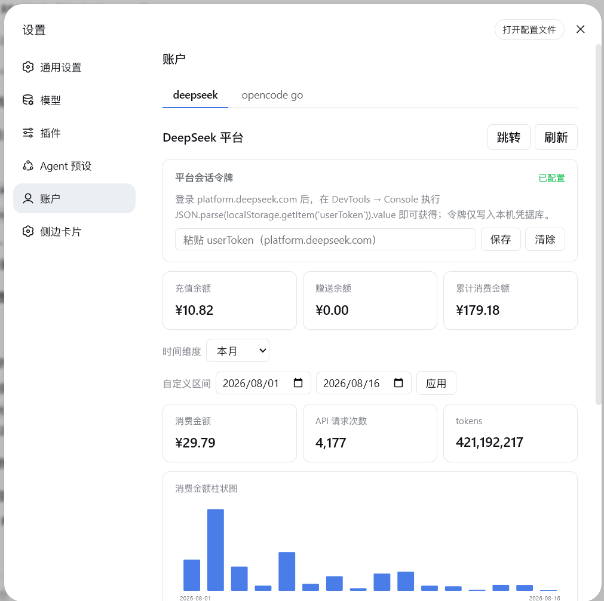Click the person icon beside 账户
This screenshot has width=604, height=601.
[x=27, y=198]
